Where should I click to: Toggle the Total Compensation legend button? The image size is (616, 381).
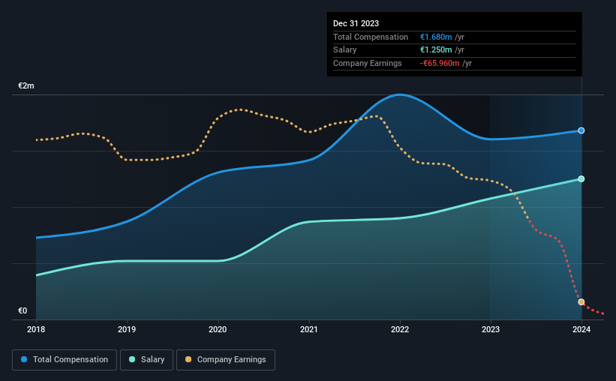coord(65,360)
